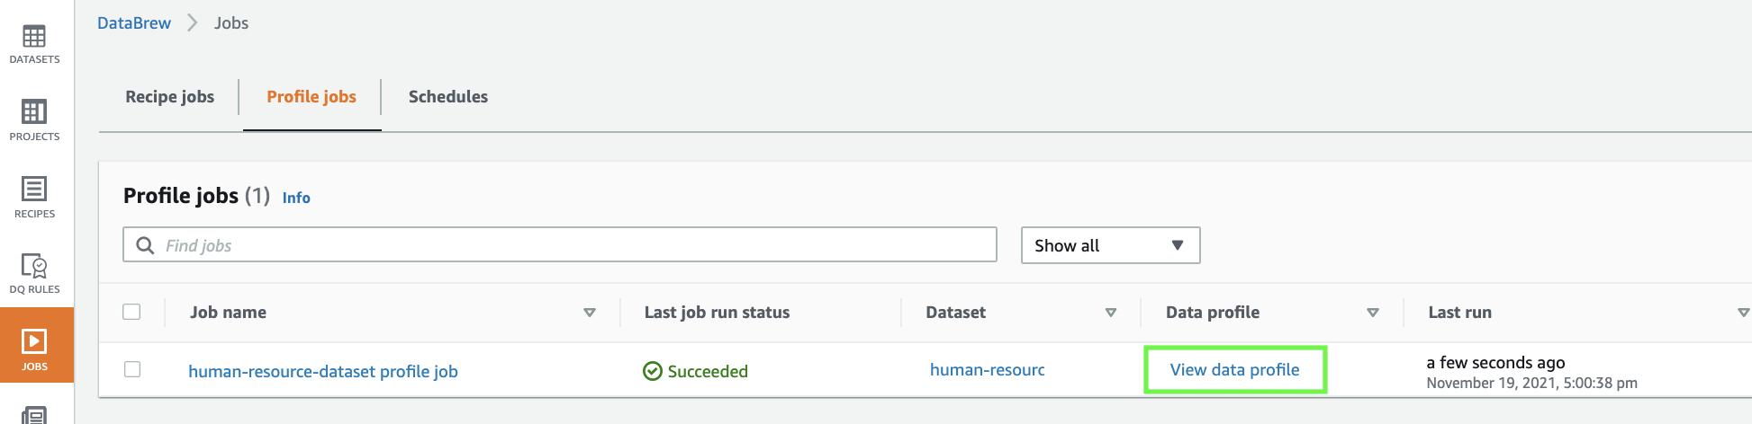Switch to the Recipe jobs tab

pos(169,97)
